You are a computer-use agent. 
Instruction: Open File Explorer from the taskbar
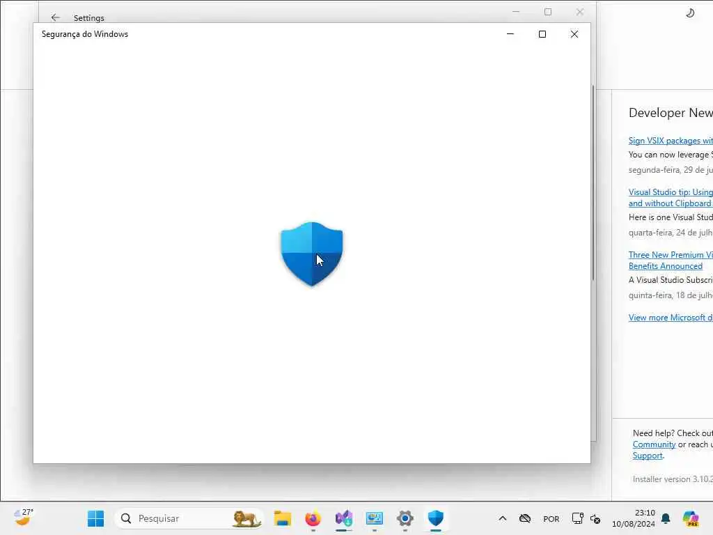click(x=283, y=518)
